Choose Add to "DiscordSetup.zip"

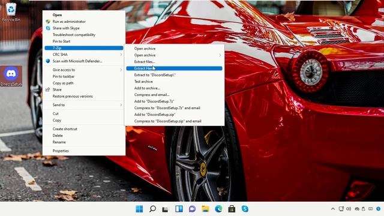coord(174,115)
